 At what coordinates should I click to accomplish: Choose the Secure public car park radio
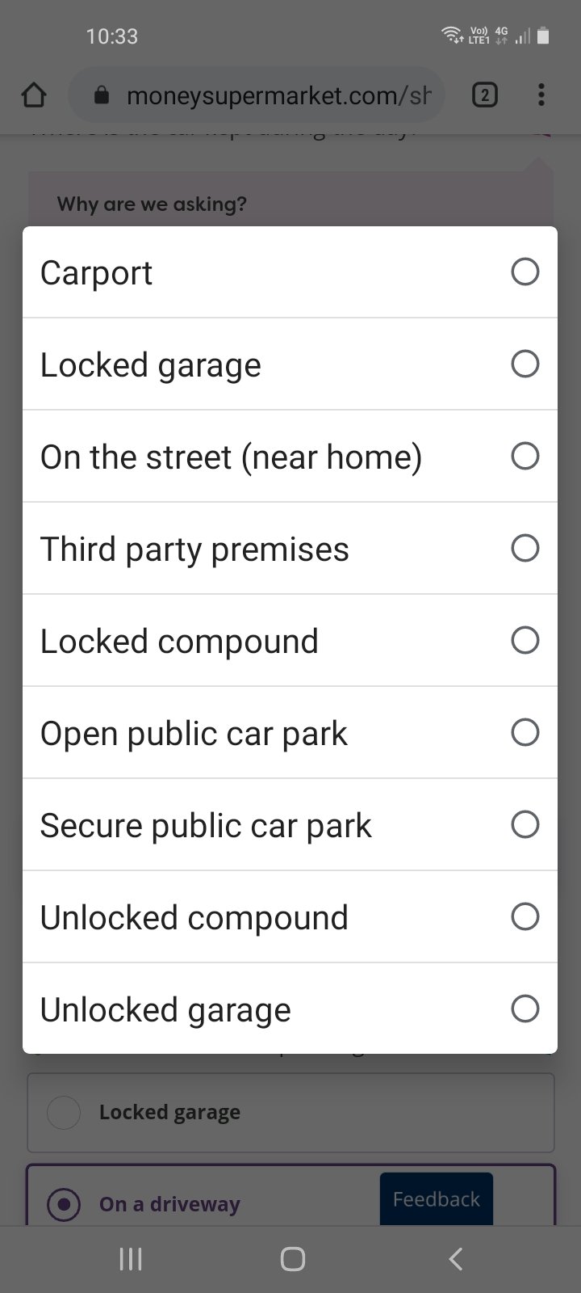(x=525, y=825)
